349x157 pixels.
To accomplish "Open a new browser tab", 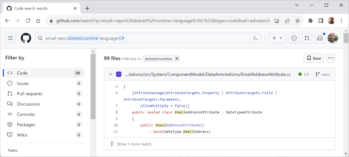I will click(x=87, y=8).
